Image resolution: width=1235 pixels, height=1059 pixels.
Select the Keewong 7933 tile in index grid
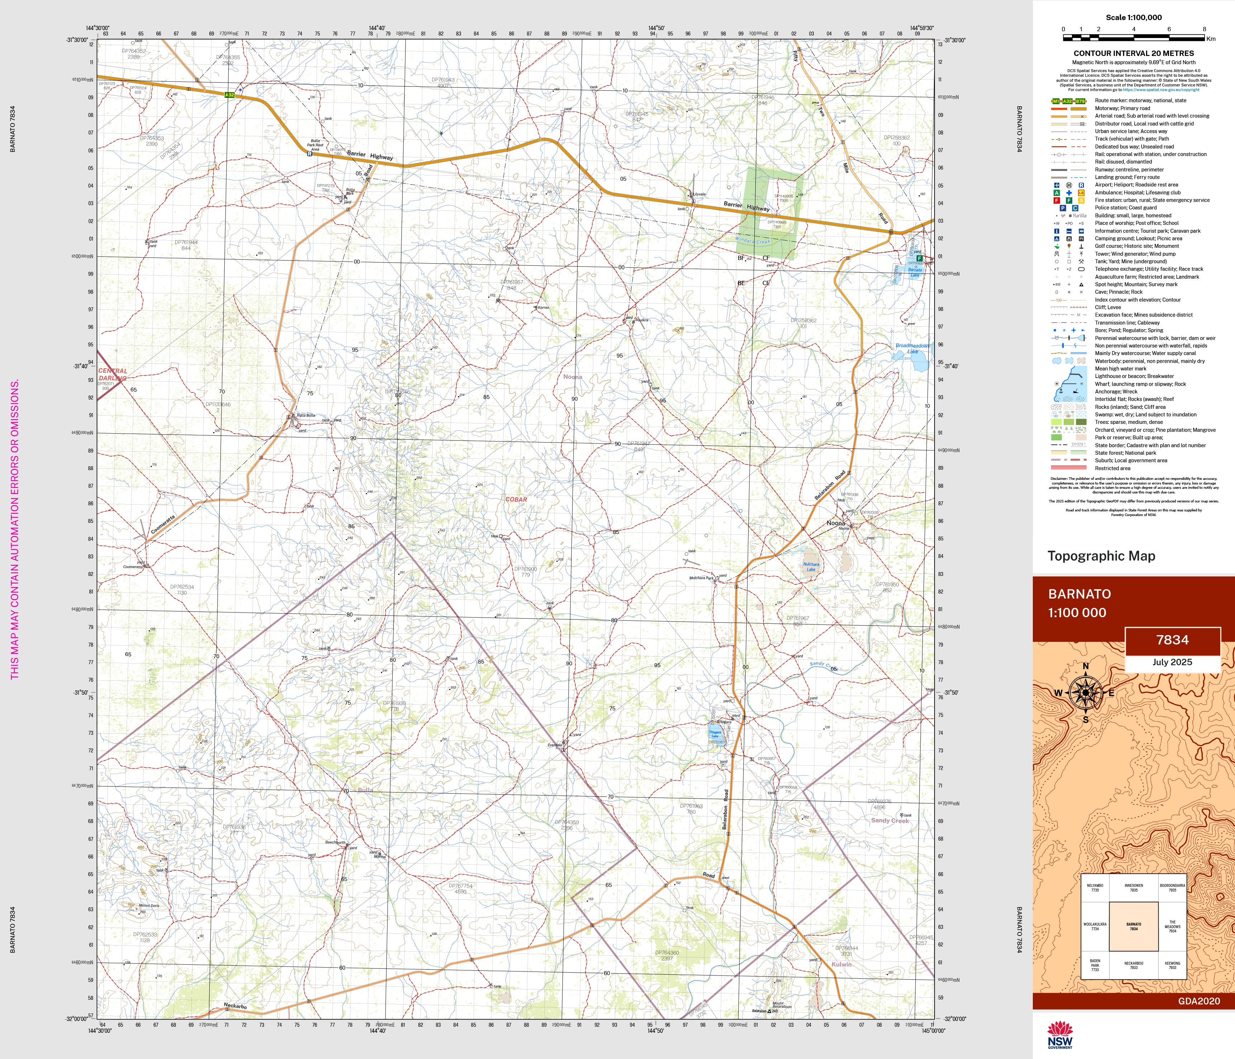coord(1172,965)
